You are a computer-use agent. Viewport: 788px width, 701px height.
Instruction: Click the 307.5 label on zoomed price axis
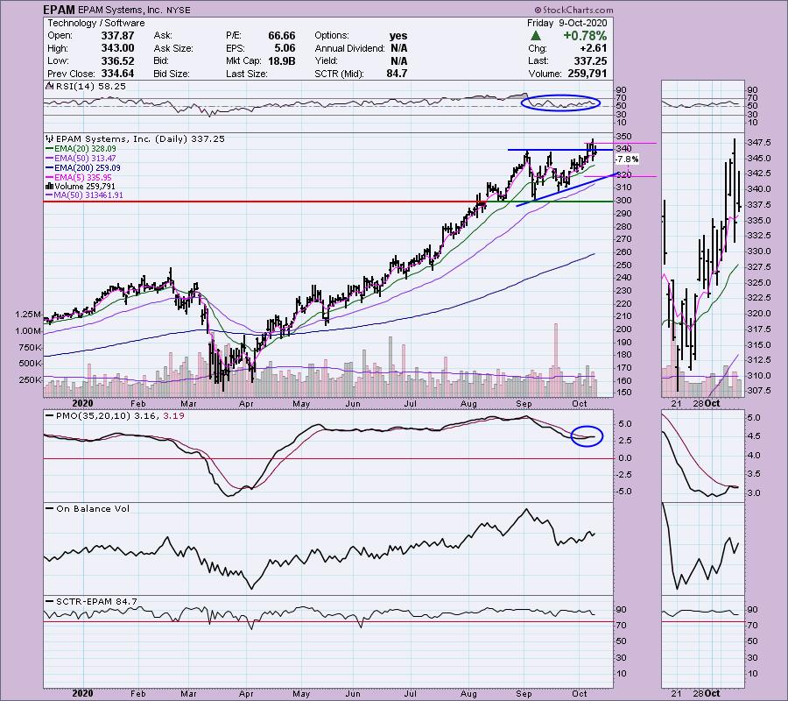[759, 391]
